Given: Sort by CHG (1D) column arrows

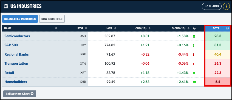Looking at the screenshot, I should 149,28.
